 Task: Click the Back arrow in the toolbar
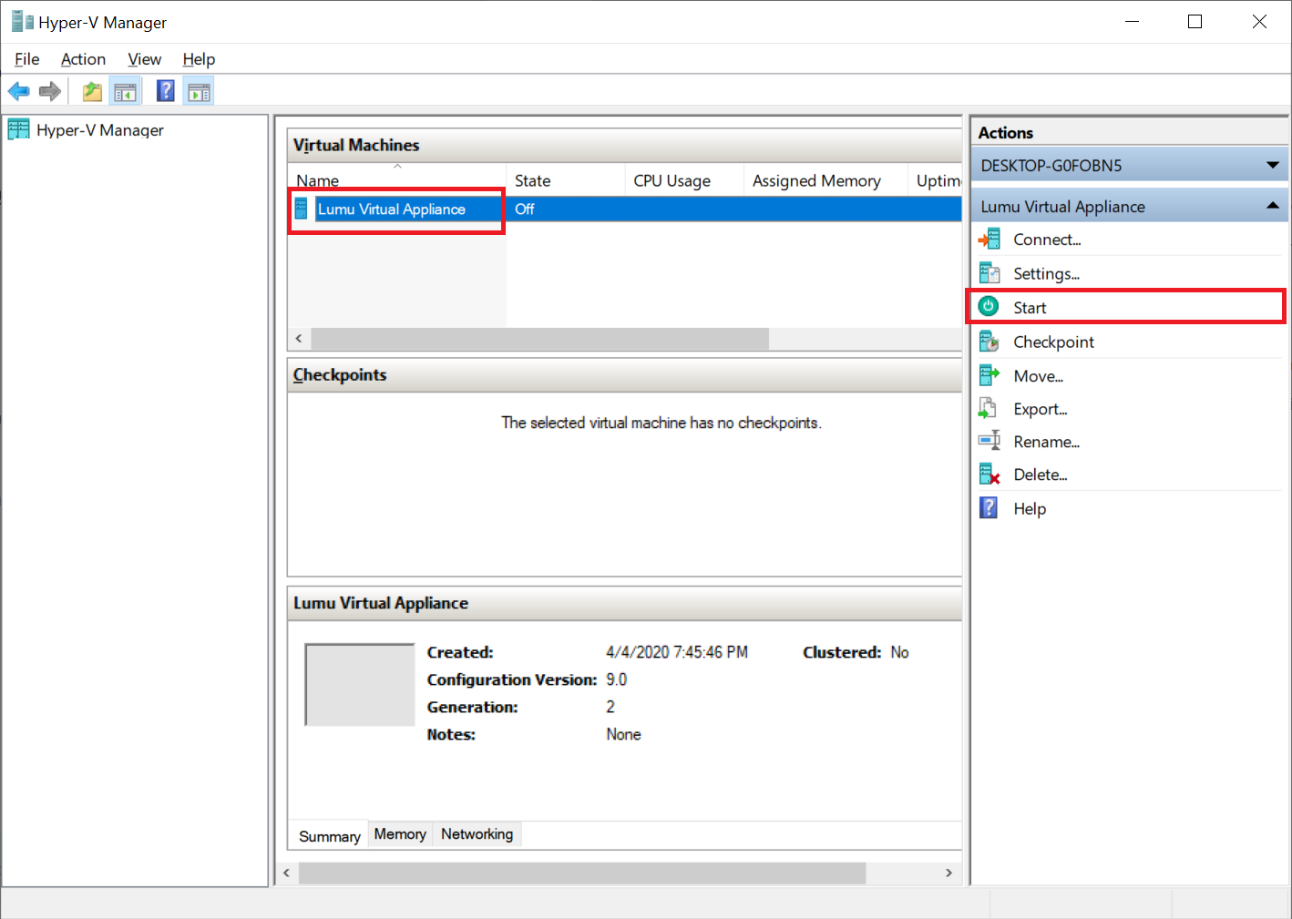tap(18, 91)
